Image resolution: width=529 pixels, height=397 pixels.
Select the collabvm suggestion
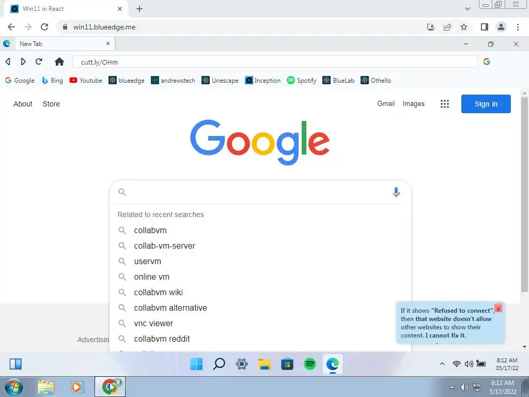260,230
